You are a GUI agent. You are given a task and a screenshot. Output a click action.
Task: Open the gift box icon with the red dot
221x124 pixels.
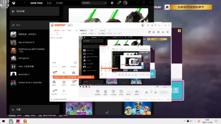[x=149, y=32]
